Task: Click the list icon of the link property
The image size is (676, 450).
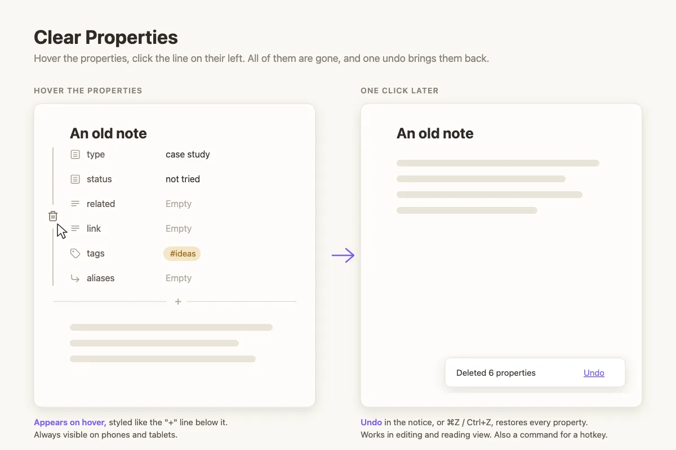Action: (75, 228)
